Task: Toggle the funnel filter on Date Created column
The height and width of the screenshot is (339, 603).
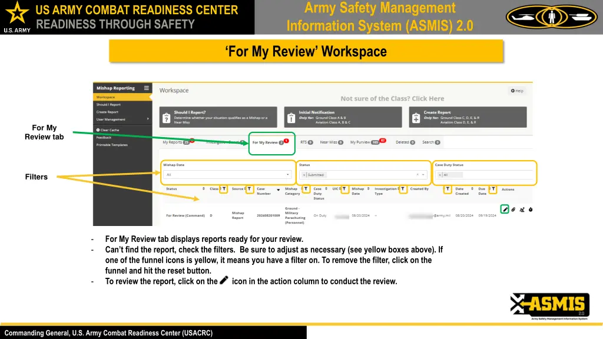Action: [x=448, y=188]
